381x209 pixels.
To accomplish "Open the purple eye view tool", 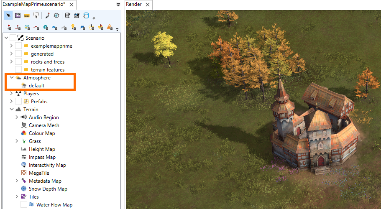I will (18, 15).
